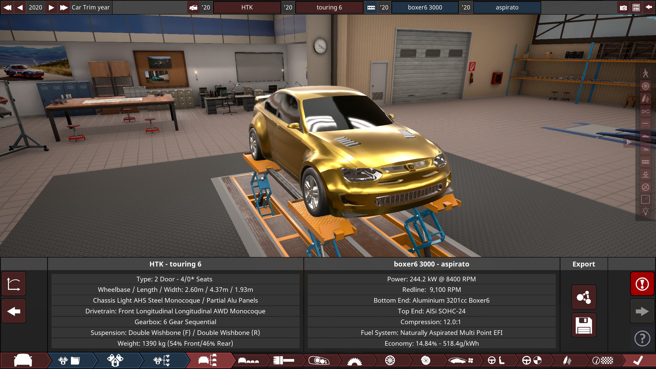The height and width of the screenshot is (369, 656).
Task: Open the driving aids and safety tab
Action: coord(532,361)
